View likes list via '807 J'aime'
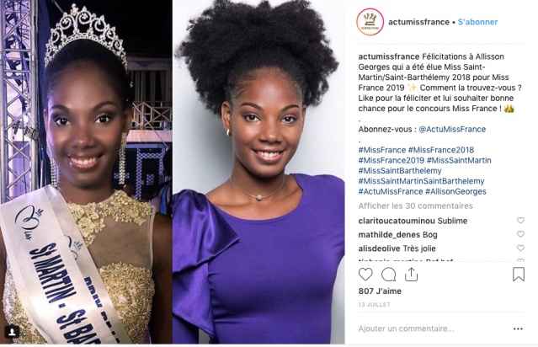This screenshot has height=347, width=538. (x=380, y=291)
